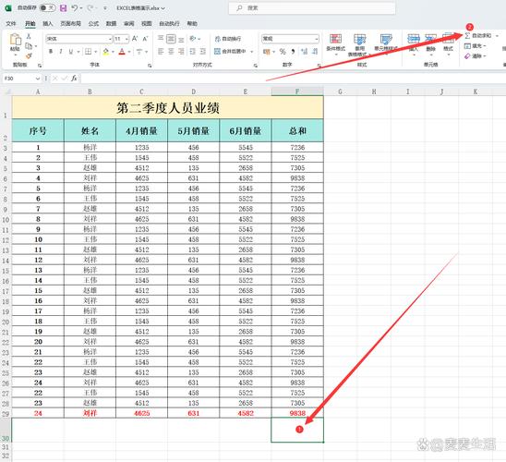Toggle Bold formatting
Viewport: 506px width, 462px height.
point(51,52)
